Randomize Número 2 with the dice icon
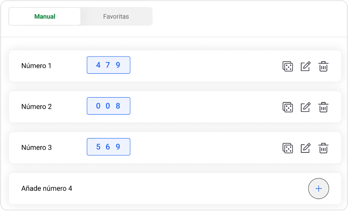Screen dimensions: 348x211 click(x=288, y=107)
